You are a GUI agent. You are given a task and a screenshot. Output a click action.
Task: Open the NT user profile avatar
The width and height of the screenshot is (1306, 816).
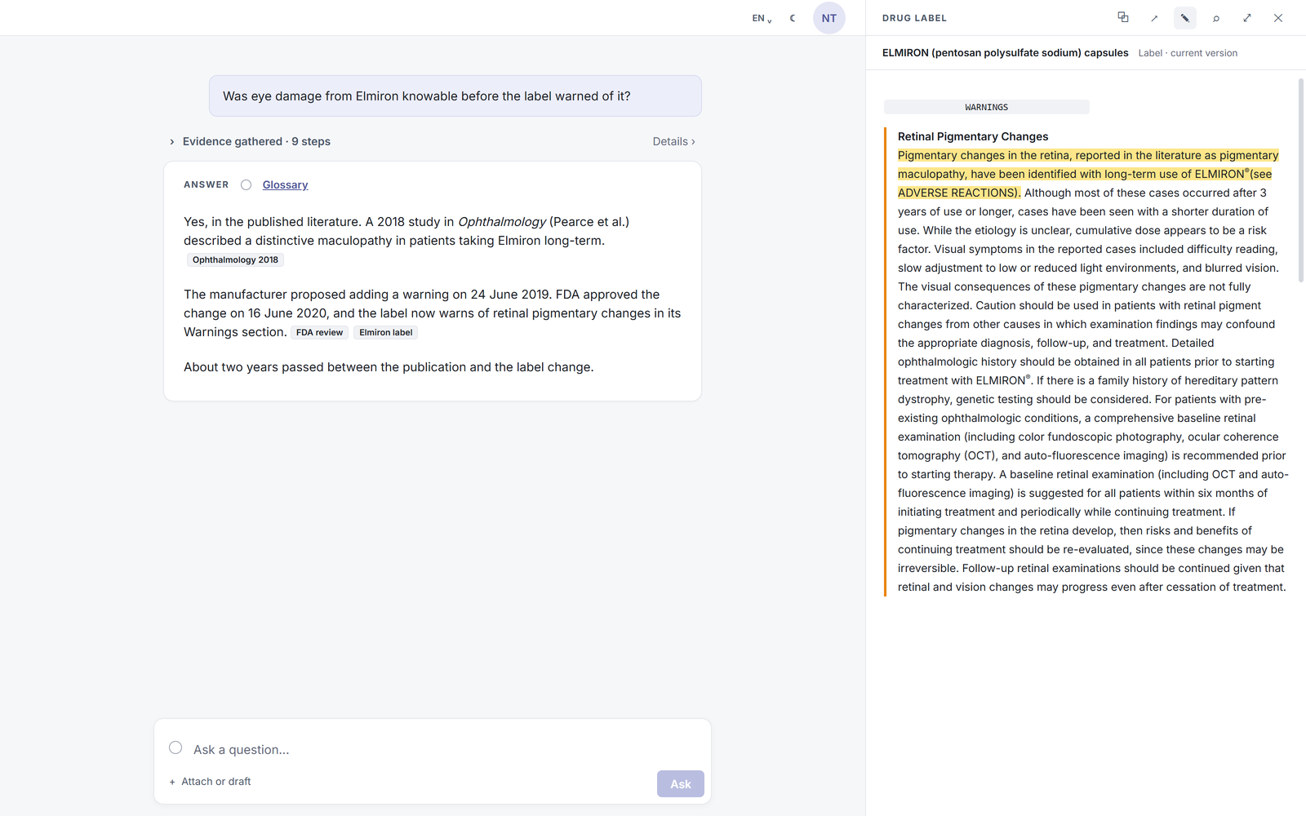pyautogui.click(x=829, y=18)
